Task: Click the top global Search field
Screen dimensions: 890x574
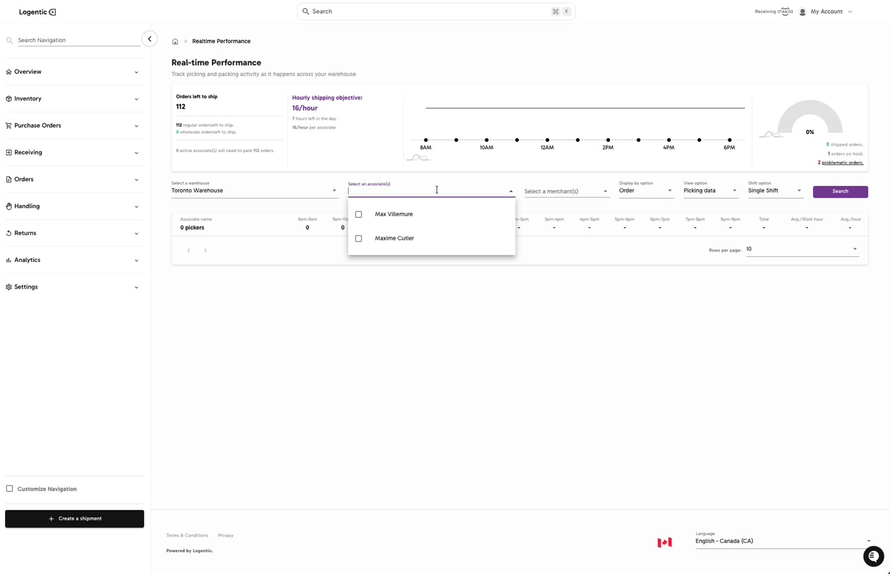Action: [x=436, y=11]
